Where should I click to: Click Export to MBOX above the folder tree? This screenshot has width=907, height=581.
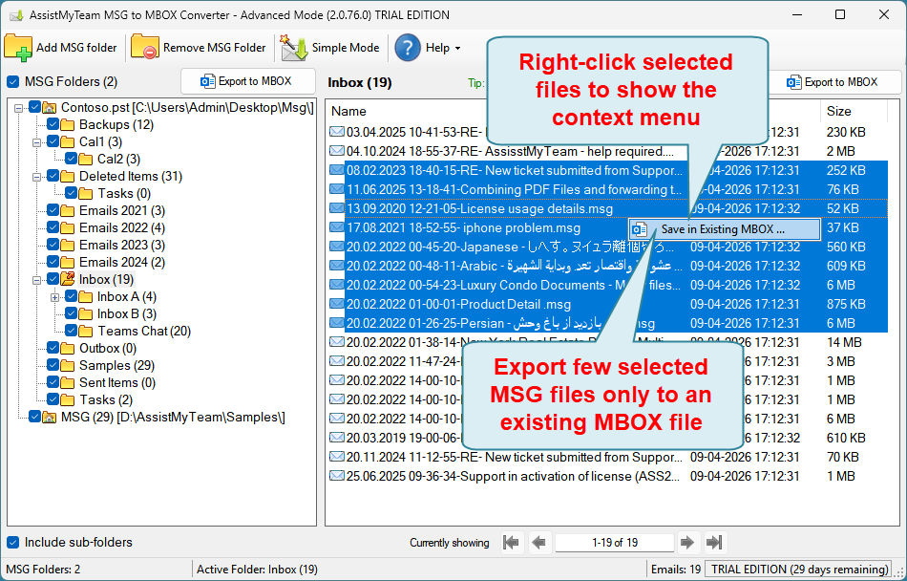(247, 81)
